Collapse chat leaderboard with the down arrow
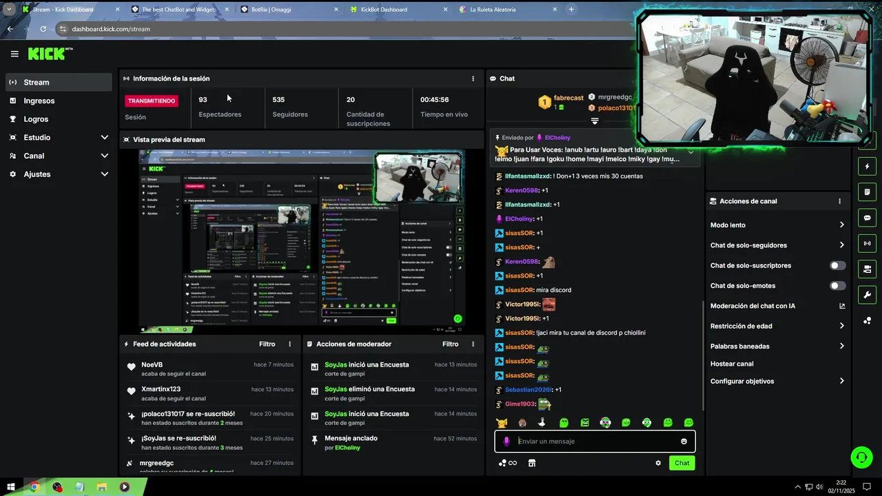Screen dimensions: 882x496 pyautogui.click(x=595, y=121)
